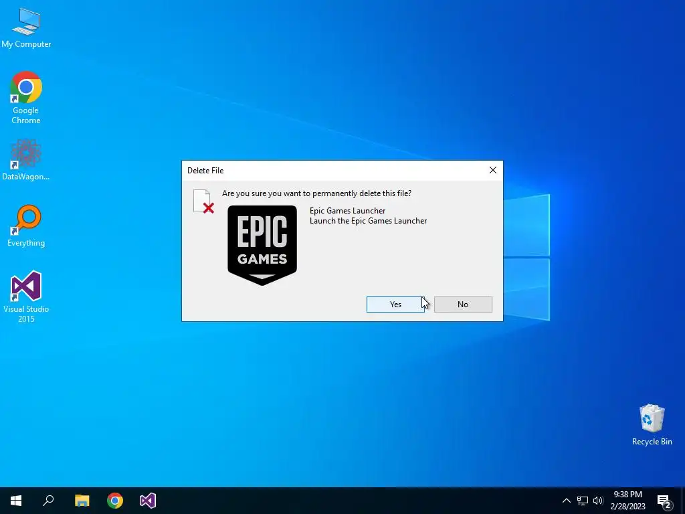The height and width of the screenshot is (514, 685).
Task: Open the notification Action Center
Action: (x=664, y=501)
